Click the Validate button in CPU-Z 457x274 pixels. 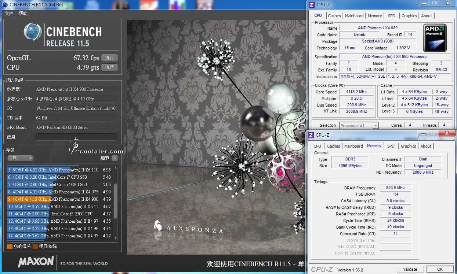(x=410, y=269)
